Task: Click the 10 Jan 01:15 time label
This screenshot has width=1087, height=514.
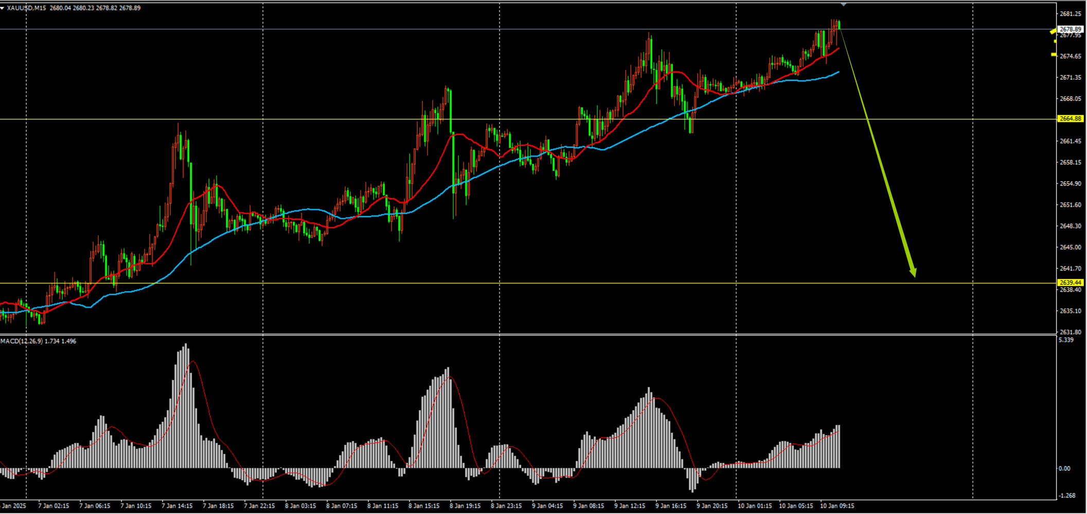Action: tap(755, 506)
